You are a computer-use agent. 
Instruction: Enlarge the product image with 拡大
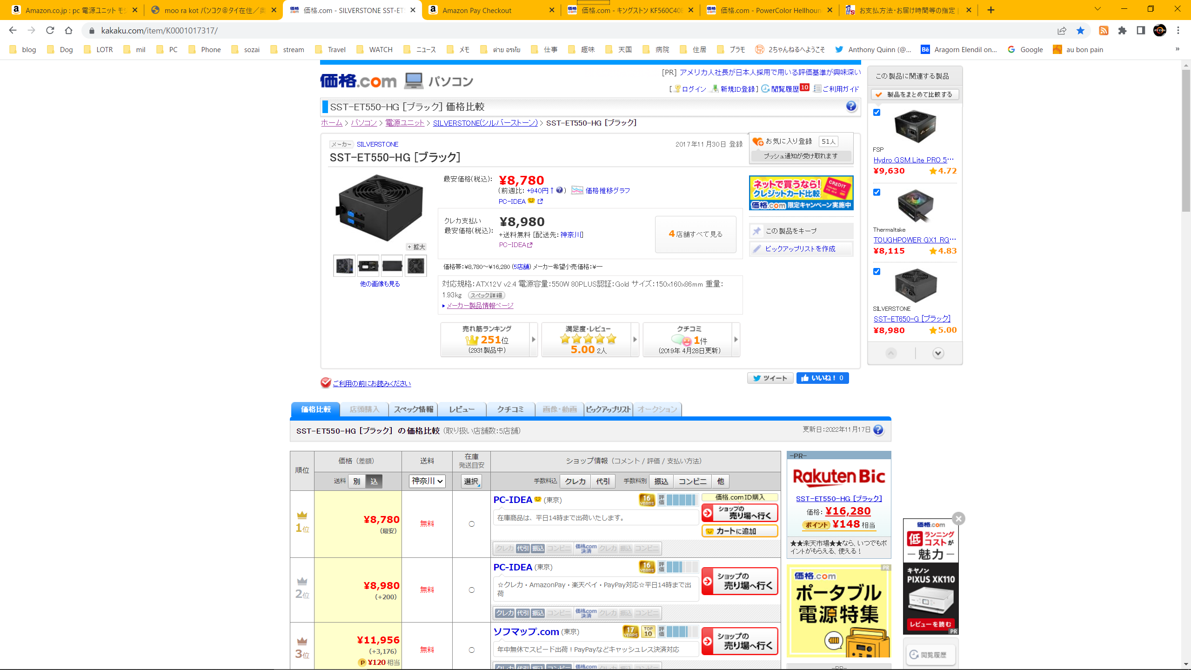[416, 247]
